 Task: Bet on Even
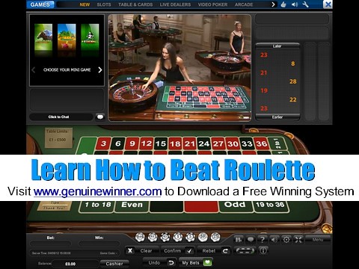[x=132, y=206]
